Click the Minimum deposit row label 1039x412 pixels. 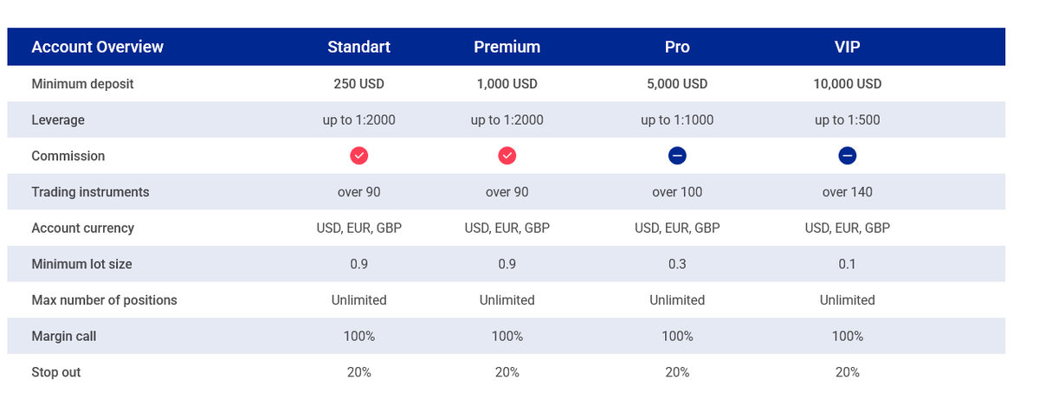click(x=82, y=84)
